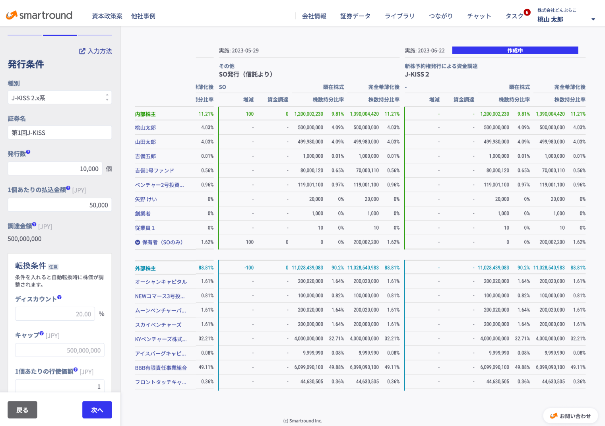Click the 1個あたりの行使価額 field
This screenshot has height=426, width=605.
(x=60, y=386)
